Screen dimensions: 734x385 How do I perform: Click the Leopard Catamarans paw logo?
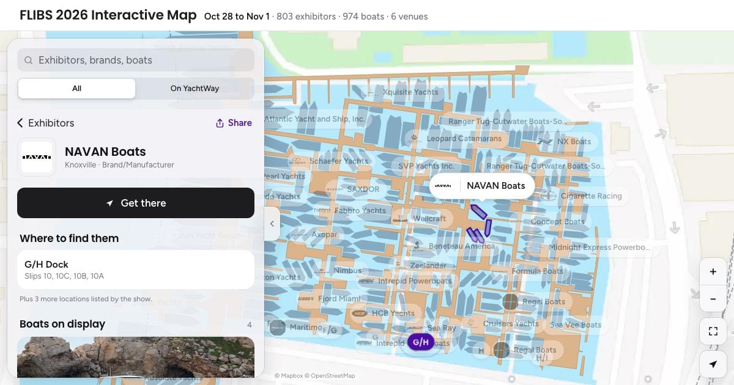(415, 139)
